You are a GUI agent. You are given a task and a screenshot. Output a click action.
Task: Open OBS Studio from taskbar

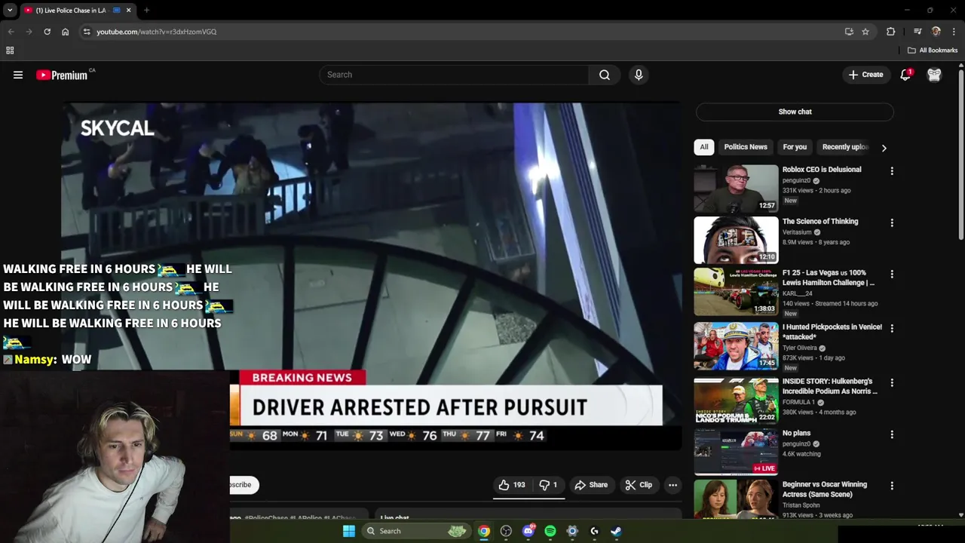[506, 531]
